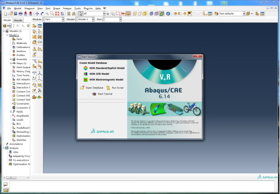Create database With CFD Model
This screenshot has width=280, height=194.
[x=97, y=74]
